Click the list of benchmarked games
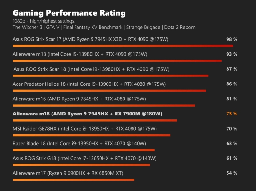The image size is (256, 191). tap(104, 27)
